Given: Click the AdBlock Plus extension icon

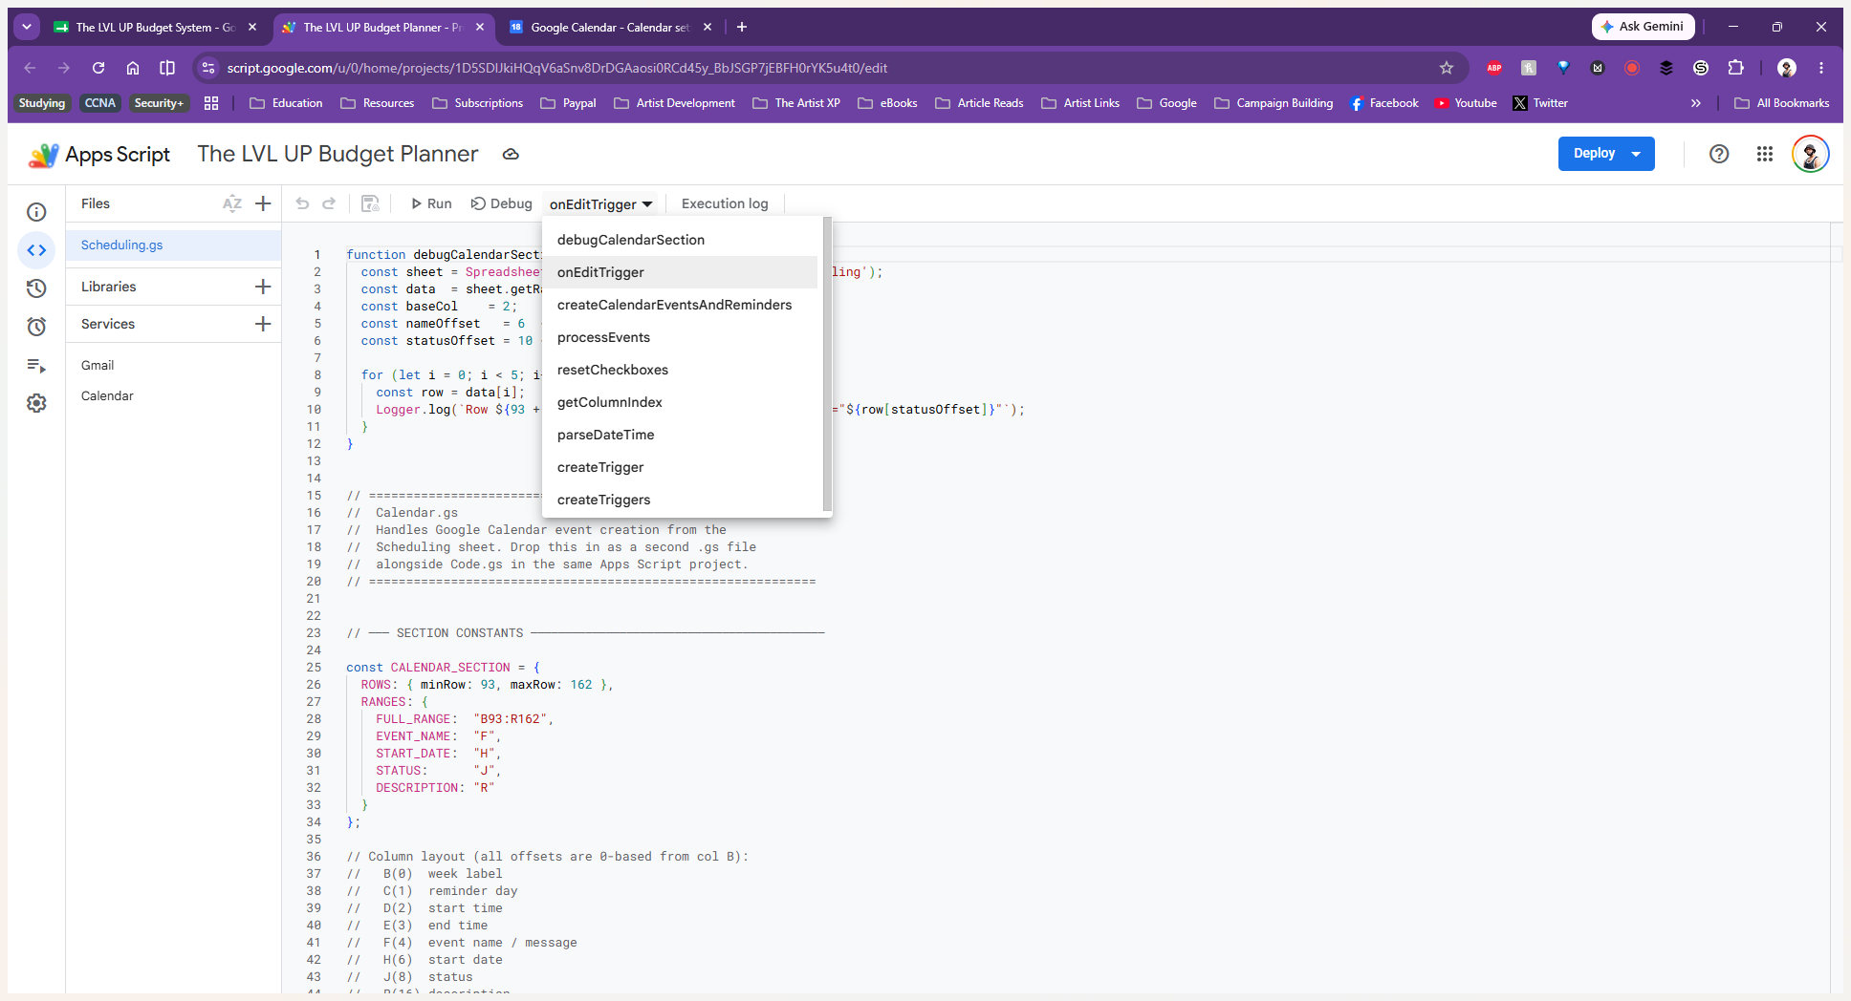Looking at the screenshot, I should [x=1494, y=68].
